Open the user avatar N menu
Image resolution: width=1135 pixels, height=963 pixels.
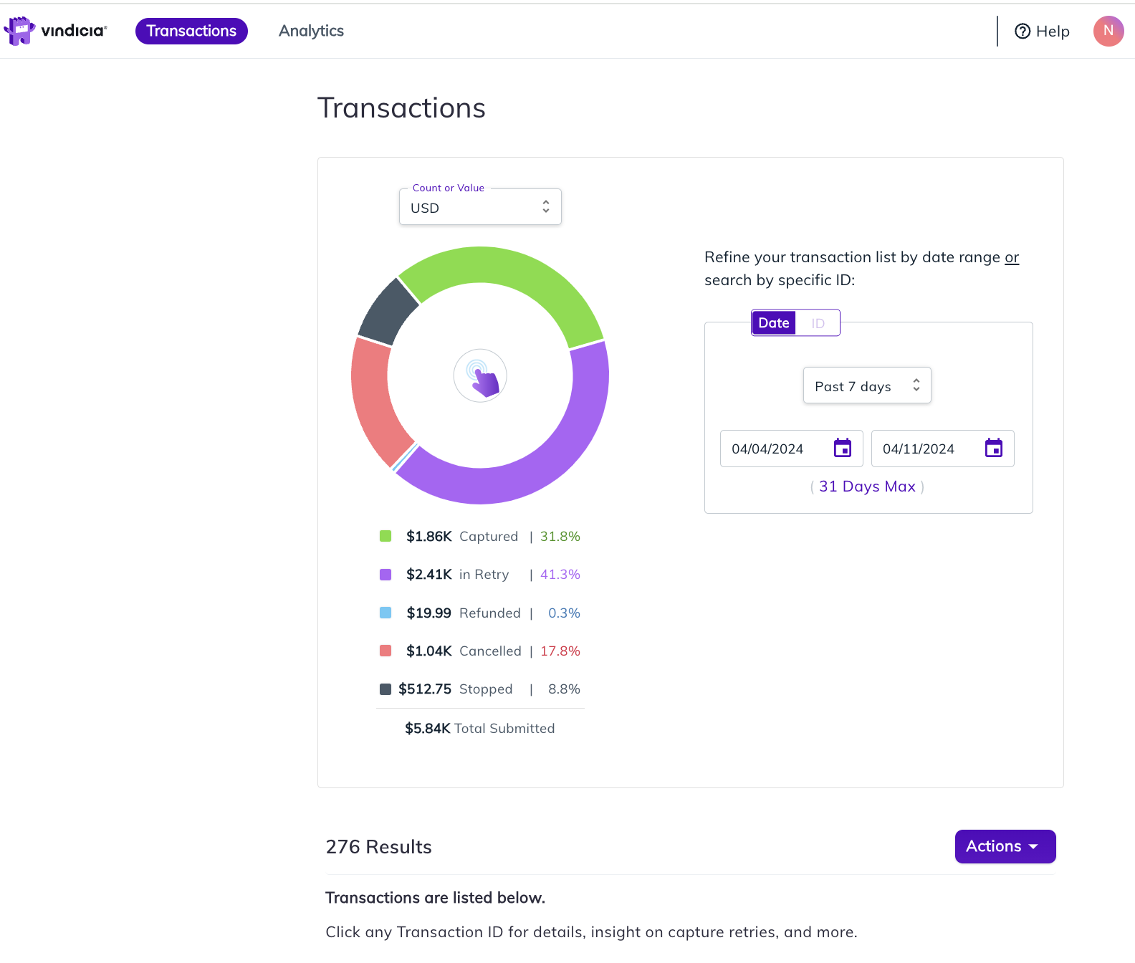[1108, 31]
